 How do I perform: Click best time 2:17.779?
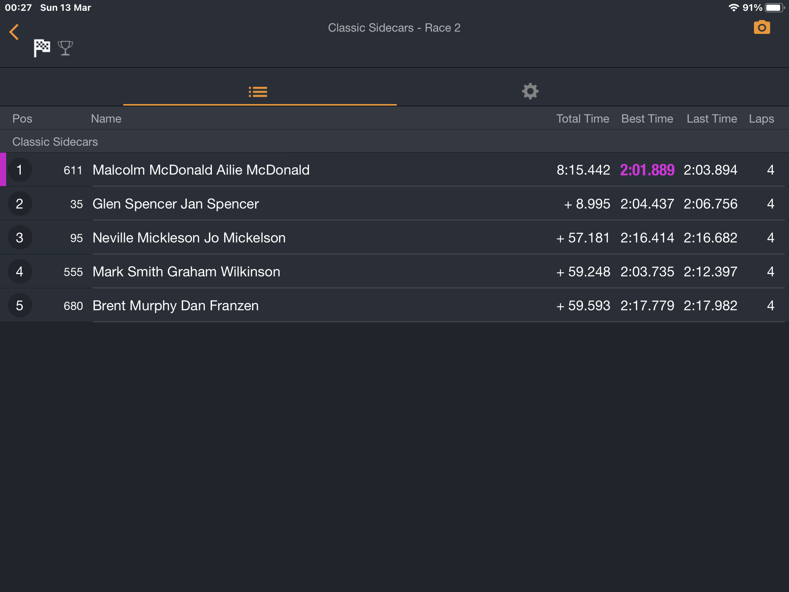point(647,306)
